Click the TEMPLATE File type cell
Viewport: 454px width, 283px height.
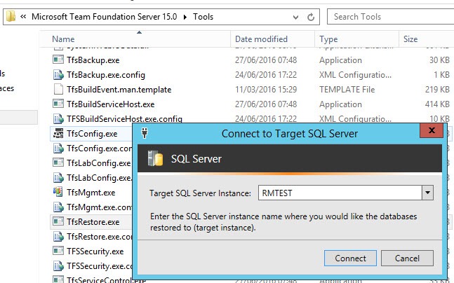pos(347,90)
